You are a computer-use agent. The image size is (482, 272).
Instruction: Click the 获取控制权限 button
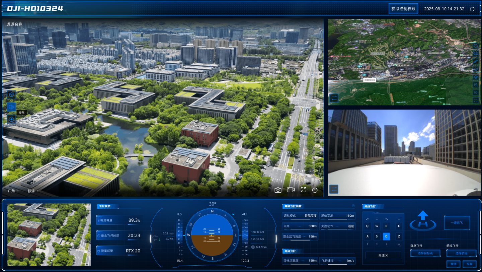[x=403, y=9]
